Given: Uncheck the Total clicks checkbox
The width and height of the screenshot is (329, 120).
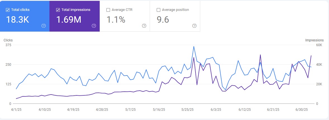Looking at the screenshot, I should 8,10.
